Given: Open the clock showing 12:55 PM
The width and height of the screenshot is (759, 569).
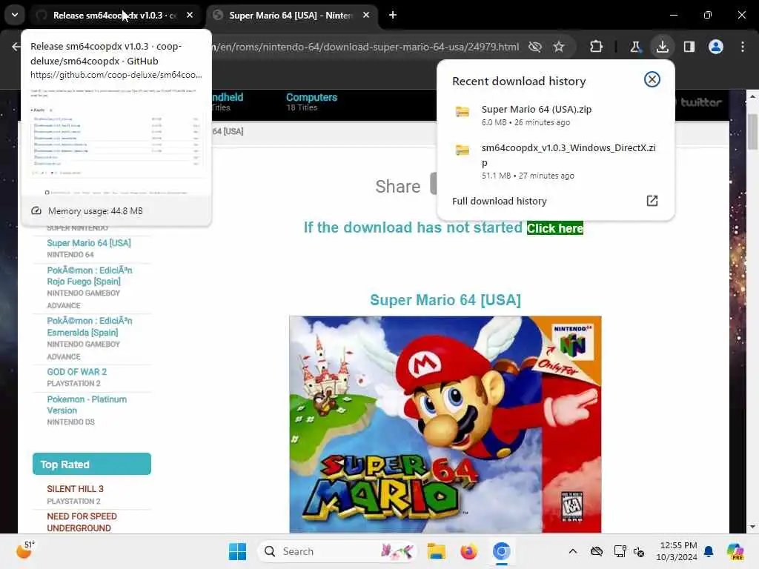Looking at the screenshot, I should click(677, 551).
